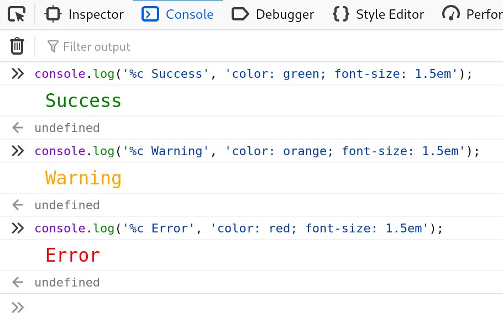Image resolution: width=503 pixels, height=313 pixels.
Task: Activate the element picker icon
Action: pos(17,14)
